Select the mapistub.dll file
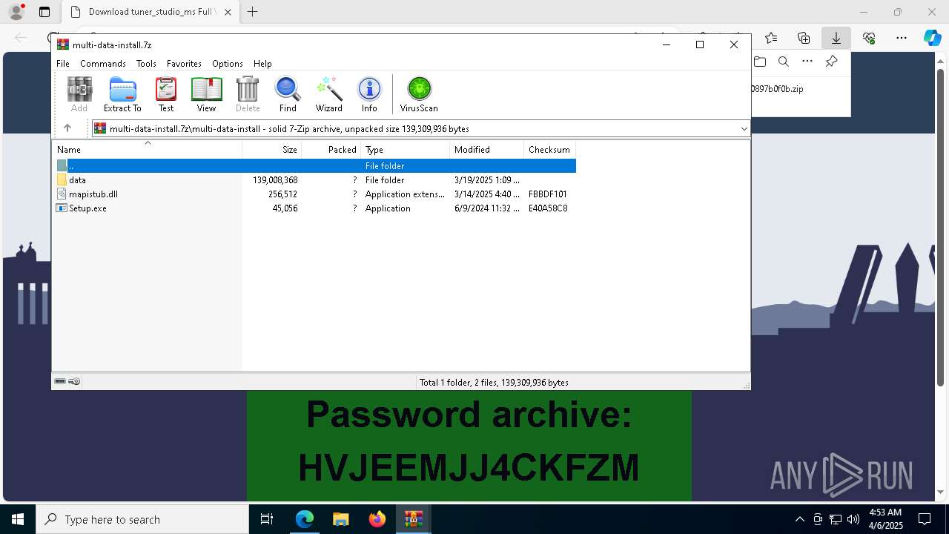Viewport: 949px width, 534px height. 314,194
